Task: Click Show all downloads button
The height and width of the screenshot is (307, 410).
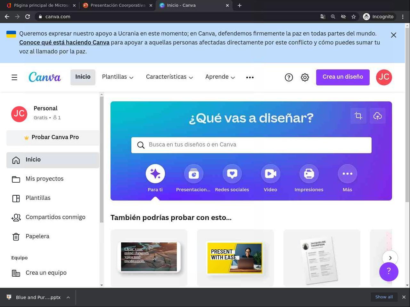Action: point(384,297)
